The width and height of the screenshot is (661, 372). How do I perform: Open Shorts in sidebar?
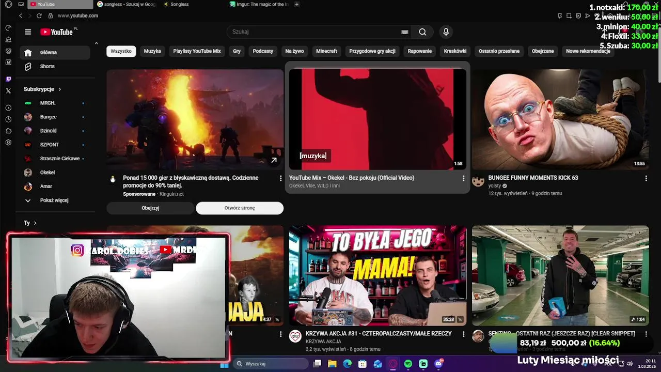tap(55, 67)
